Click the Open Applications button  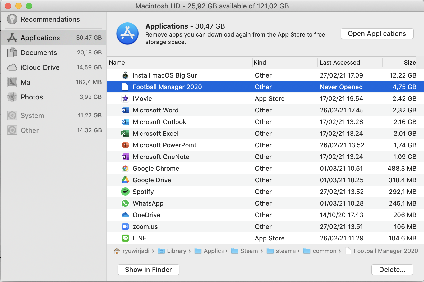(x=377, y=34)
